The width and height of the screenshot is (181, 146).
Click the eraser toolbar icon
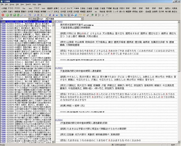point(88,15)
